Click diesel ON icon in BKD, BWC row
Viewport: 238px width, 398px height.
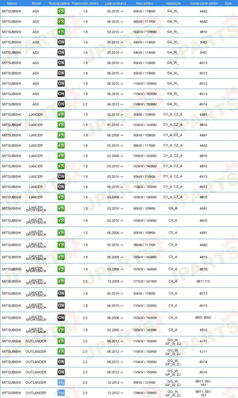pyautogui.click(x=61, y=318)
